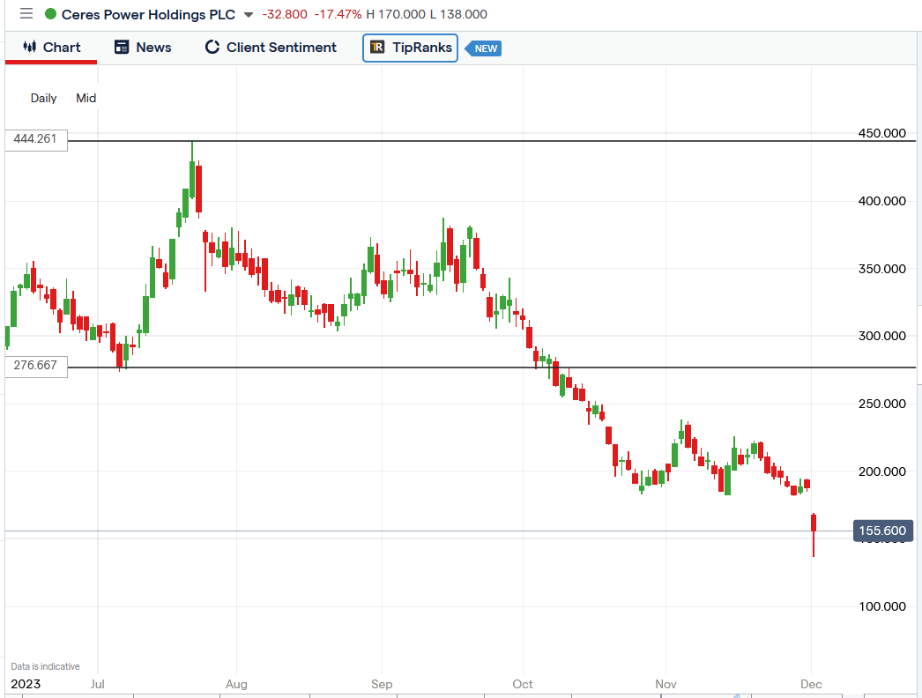The height and width of the screenshot is (698, 922).
Task: Select the 444.261 horizontal line label
Action: pyautogui.click(x=36, y=139)
